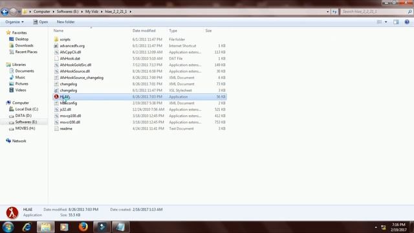
Task: Select Downloads under Favorites
Action: [25, 45]
